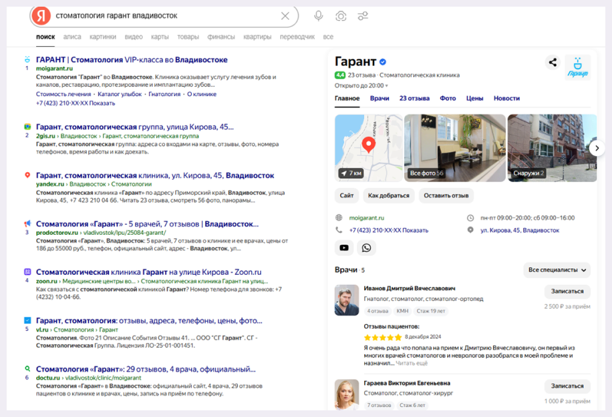Click the 2gis favicon icon
The image size is (612, 417).
pyautogui.click(x=27, y=127)
